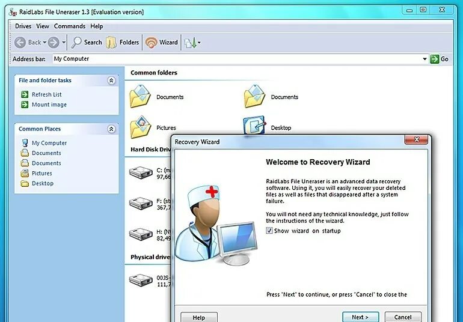Select the left Documents folder icon
Viewport: 463px width, 322px height.
tap(141, 96)
